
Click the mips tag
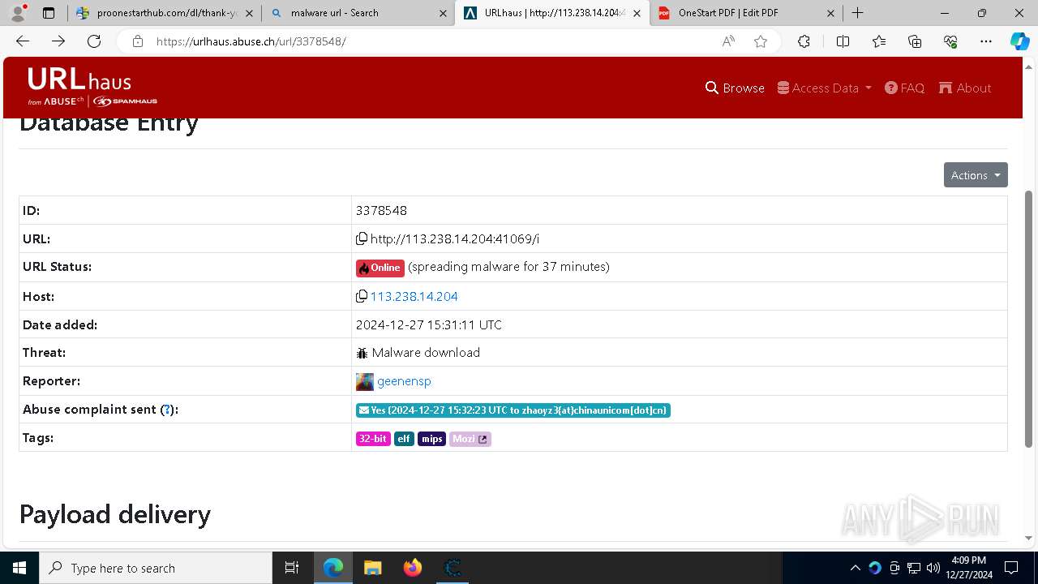pos(431,439)
